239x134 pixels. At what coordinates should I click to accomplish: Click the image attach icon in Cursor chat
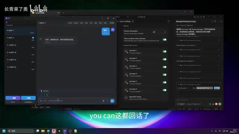click(213, 104)
